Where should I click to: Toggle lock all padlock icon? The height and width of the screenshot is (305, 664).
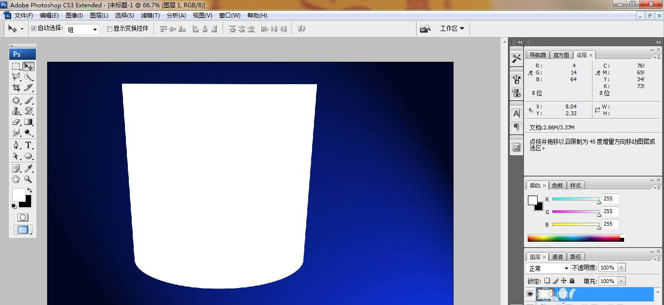(572, 281)
